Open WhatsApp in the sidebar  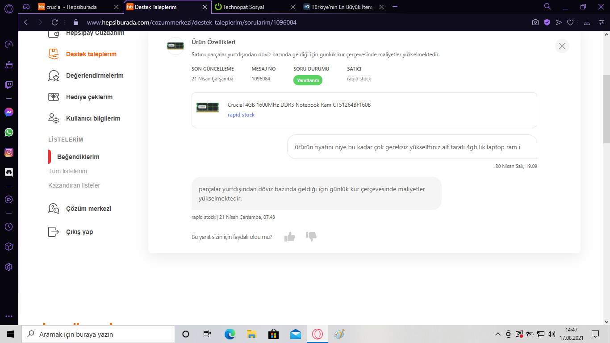coord(9,132)
